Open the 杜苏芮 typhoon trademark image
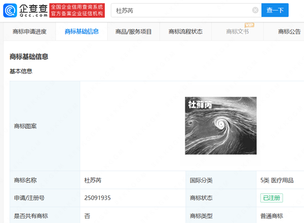 (220, 126)
